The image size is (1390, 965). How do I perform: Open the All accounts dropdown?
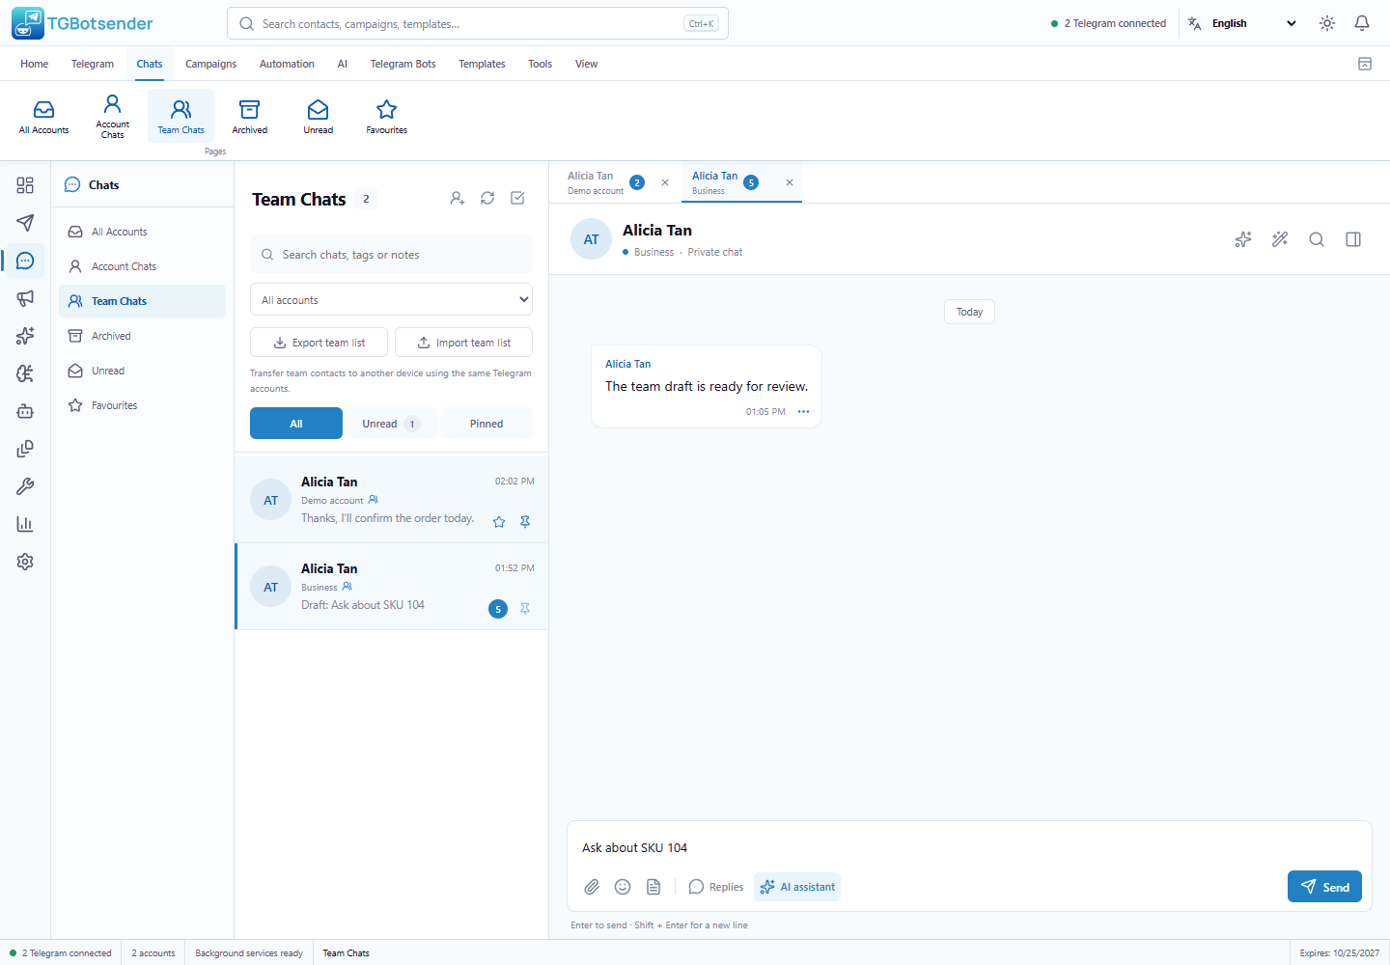coord(391,300)
